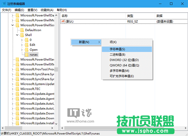Open the 编辑(E) menu

[19, 10]
